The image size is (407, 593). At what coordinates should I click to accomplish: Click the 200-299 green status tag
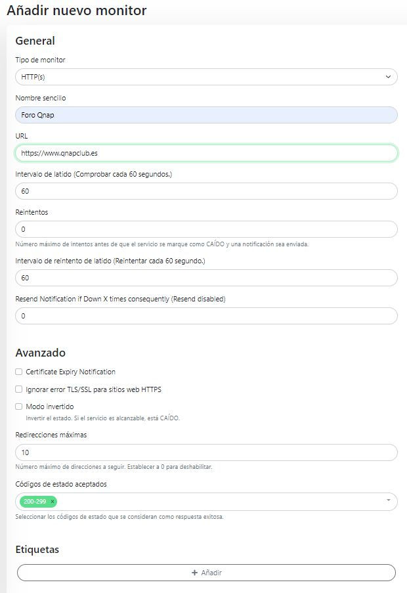point(33,502)
